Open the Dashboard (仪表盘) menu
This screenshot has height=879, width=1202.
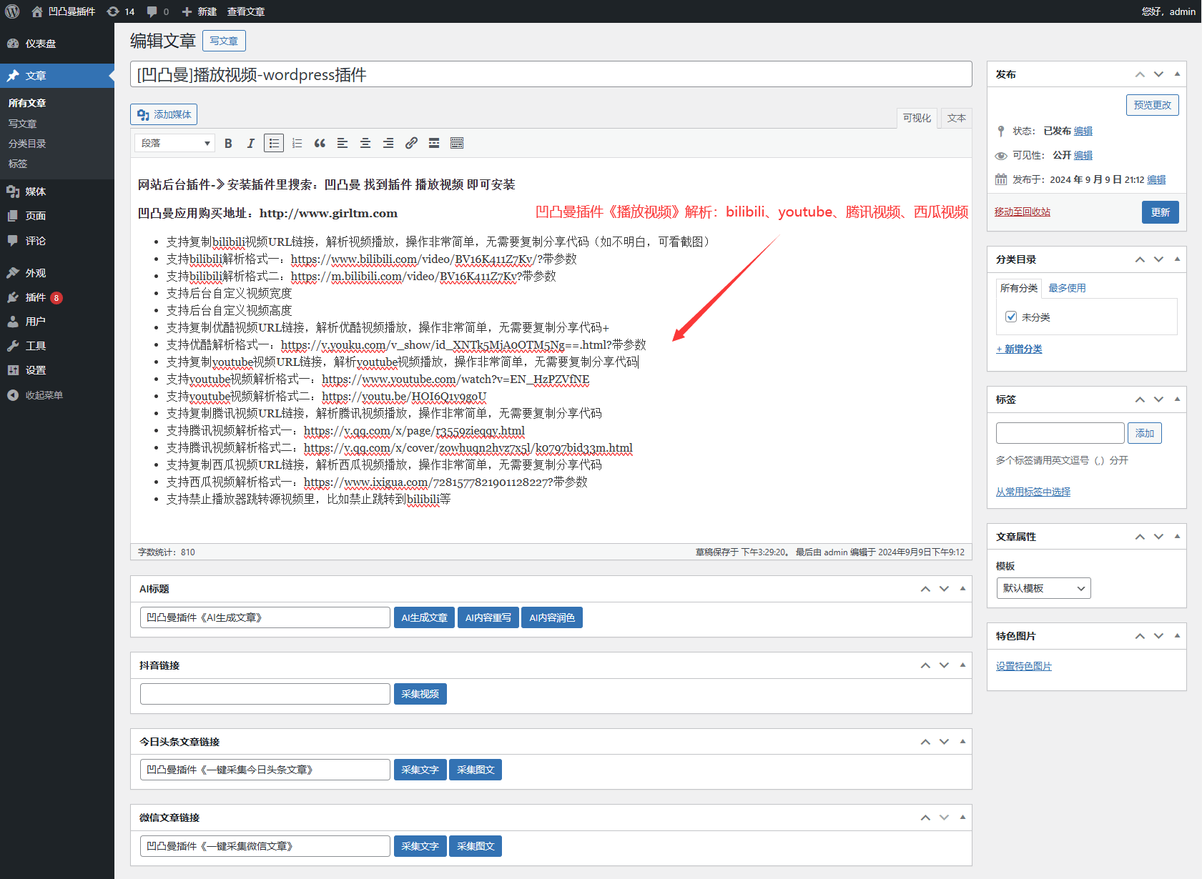point(57,44)
